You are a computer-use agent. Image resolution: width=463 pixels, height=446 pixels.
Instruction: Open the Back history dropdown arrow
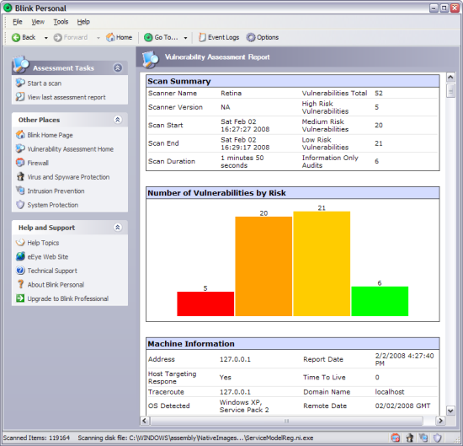45,38
